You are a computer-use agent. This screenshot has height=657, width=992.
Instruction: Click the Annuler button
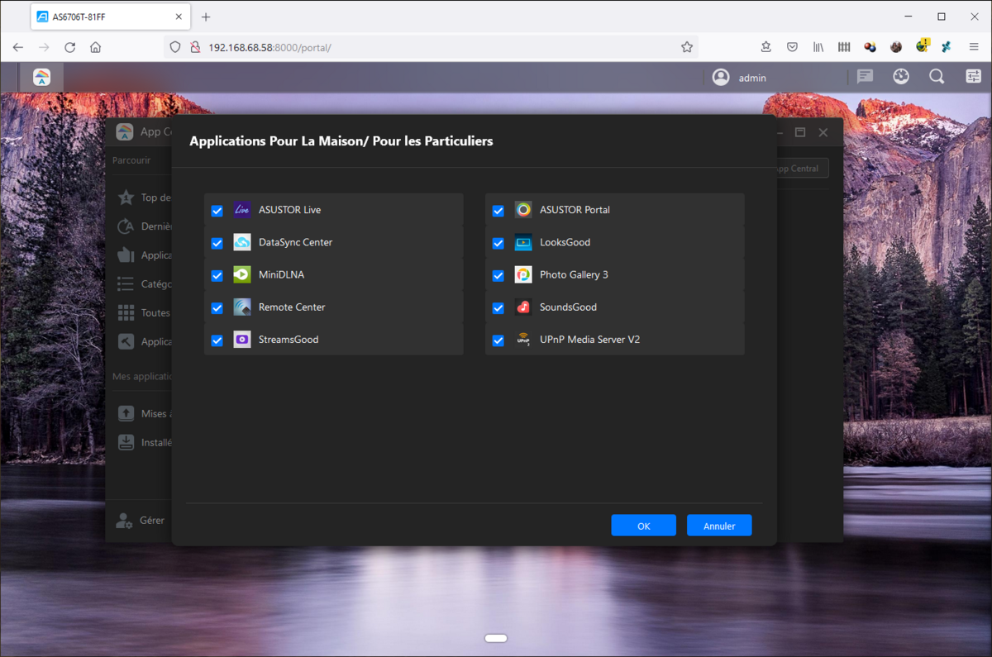tap(719, 526)
